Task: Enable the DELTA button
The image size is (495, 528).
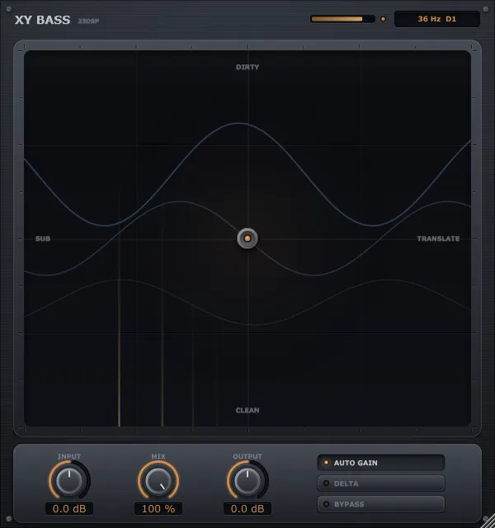Action: pyautogui.click(x=381, y=483)
